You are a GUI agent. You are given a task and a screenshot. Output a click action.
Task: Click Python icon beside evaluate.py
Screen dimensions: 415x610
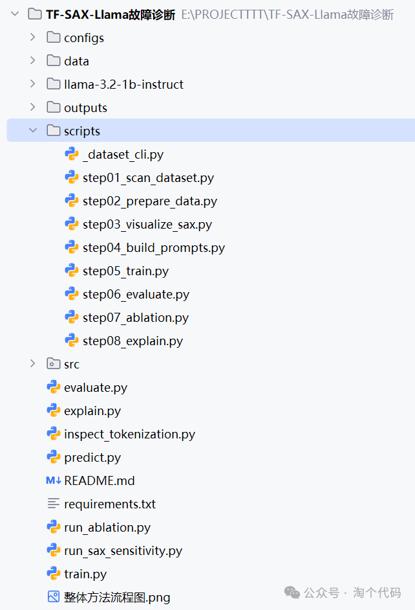coord(54,387)
